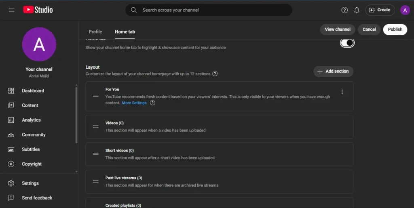Viewport: 414px width, 208px height.
Task: Open the notifications bell
Action: (x=357, y=10)
